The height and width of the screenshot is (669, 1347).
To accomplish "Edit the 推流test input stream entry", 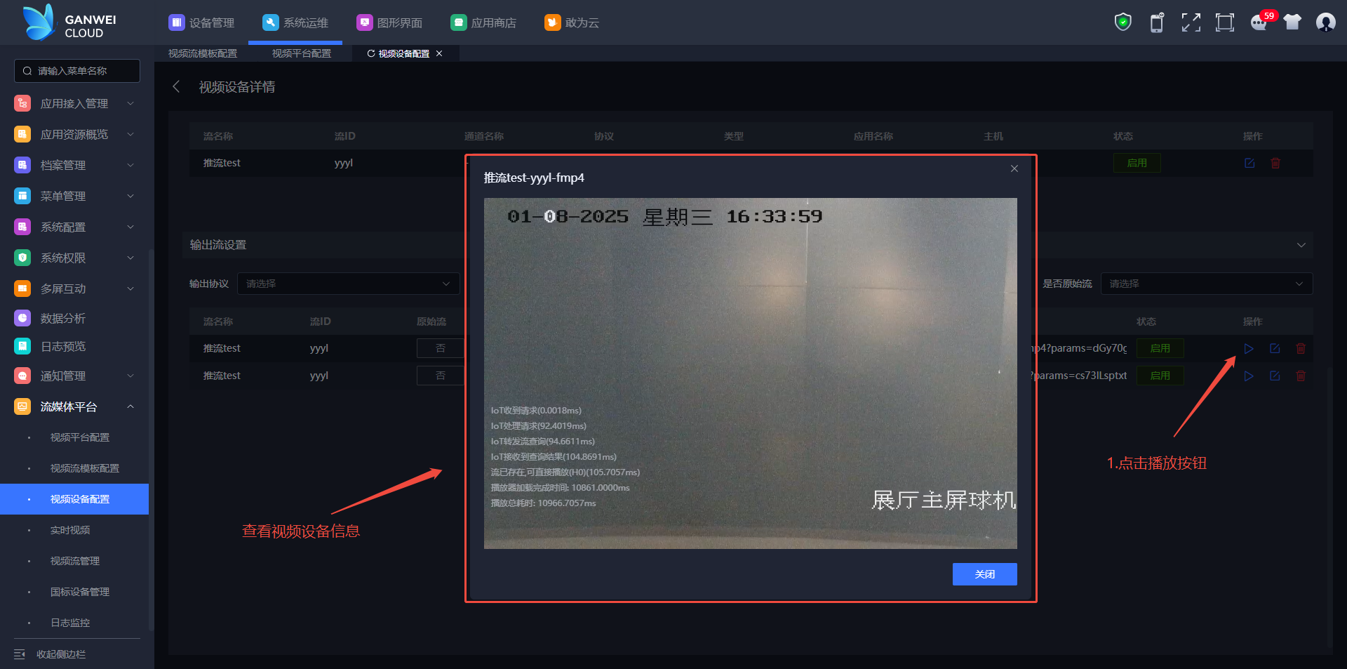I will (x=1249, y=163).
